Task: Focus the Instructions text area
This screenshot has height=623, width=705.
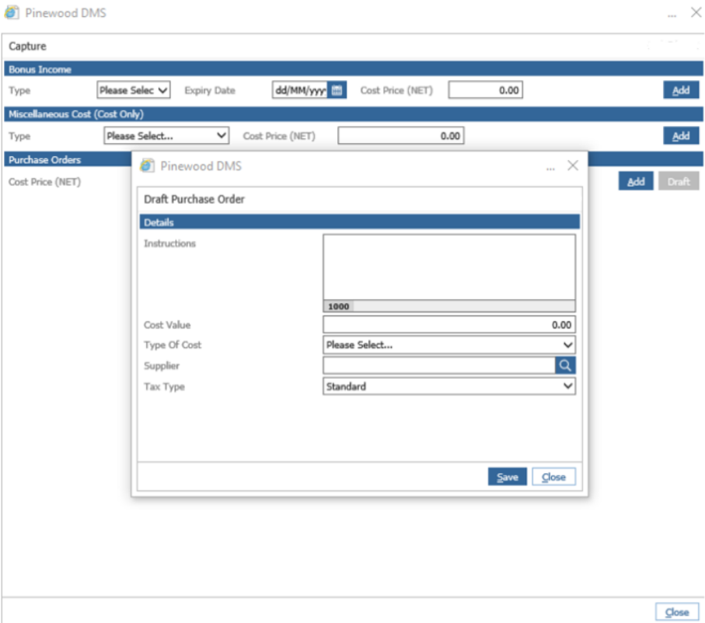Action: pyautogui.click(x=449, y=267)
